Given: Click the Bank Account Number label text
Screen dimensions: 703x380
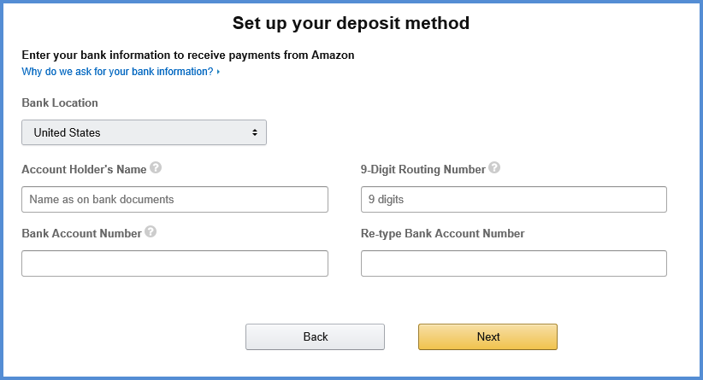Looking at the screenshot, I should [x=81, y=233].
